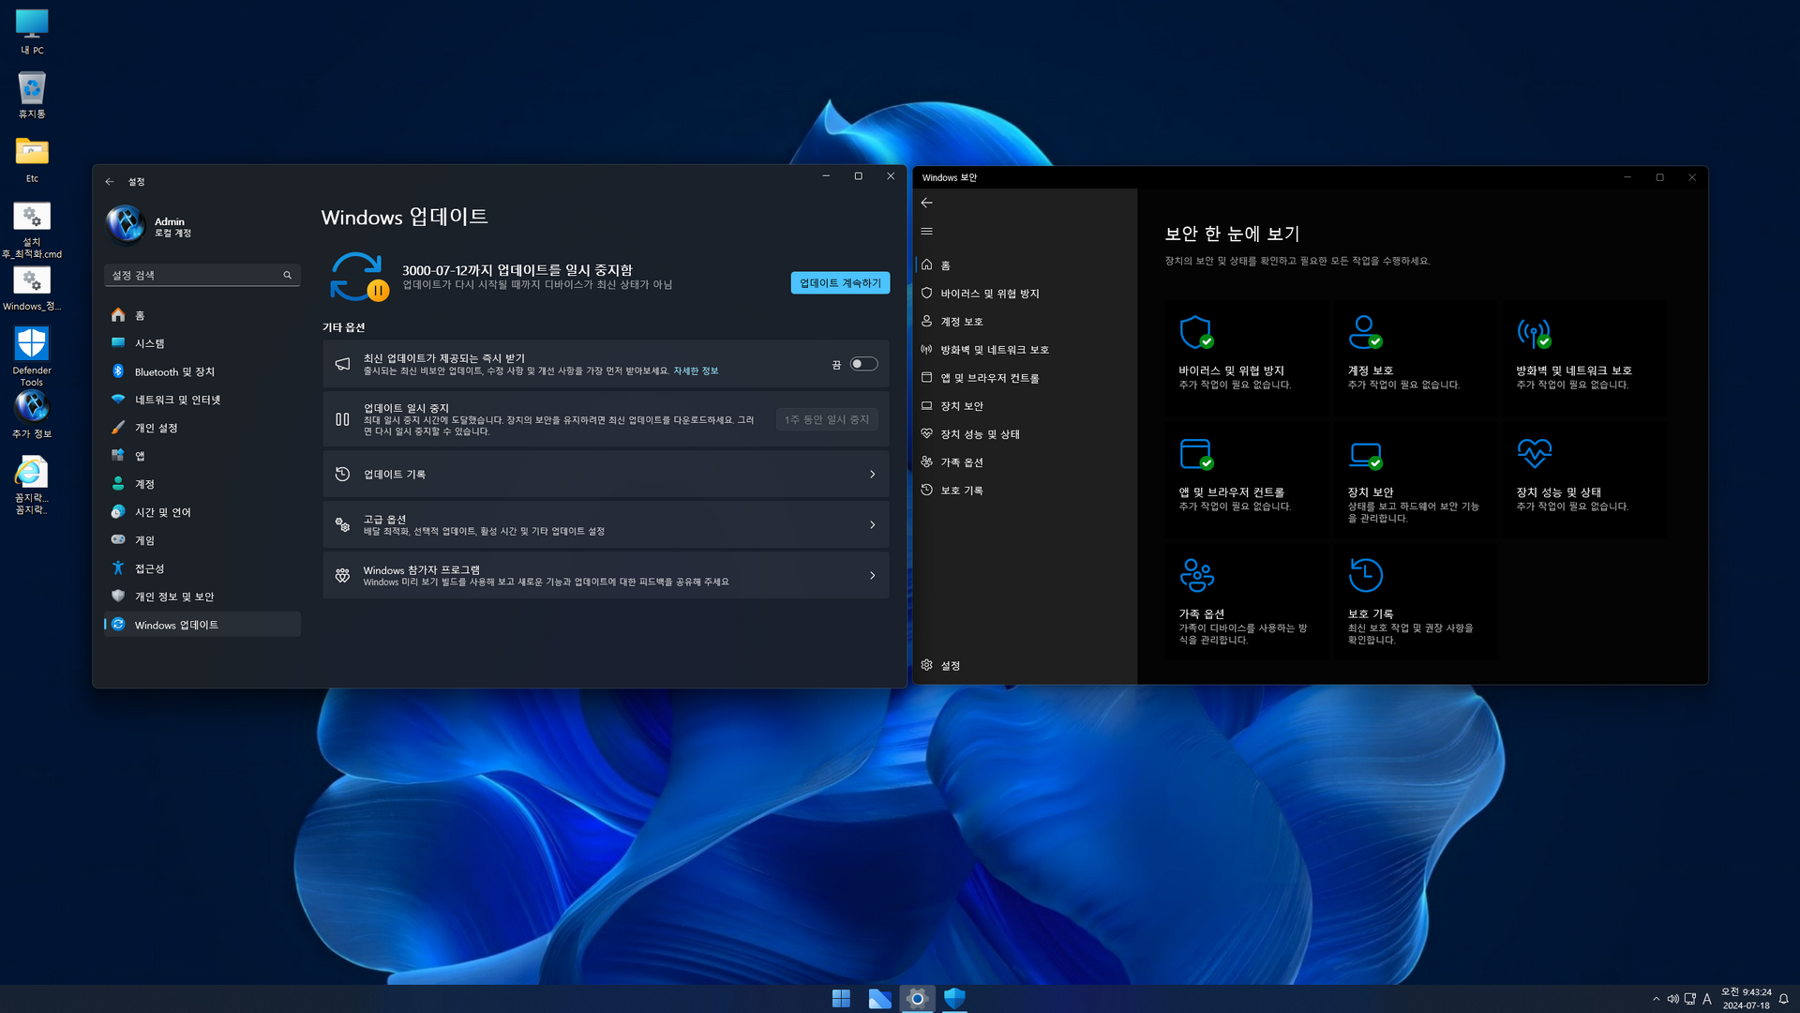The width and height of the screenshot is (1800, 1013).
Task: Toggle get latest updates as soon as available
Action: tap(863, 364)
